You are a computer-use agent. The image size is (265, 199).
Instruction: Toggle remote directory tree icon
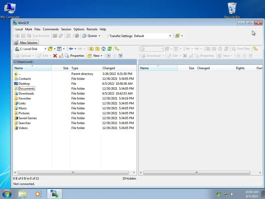click(255, 49)
